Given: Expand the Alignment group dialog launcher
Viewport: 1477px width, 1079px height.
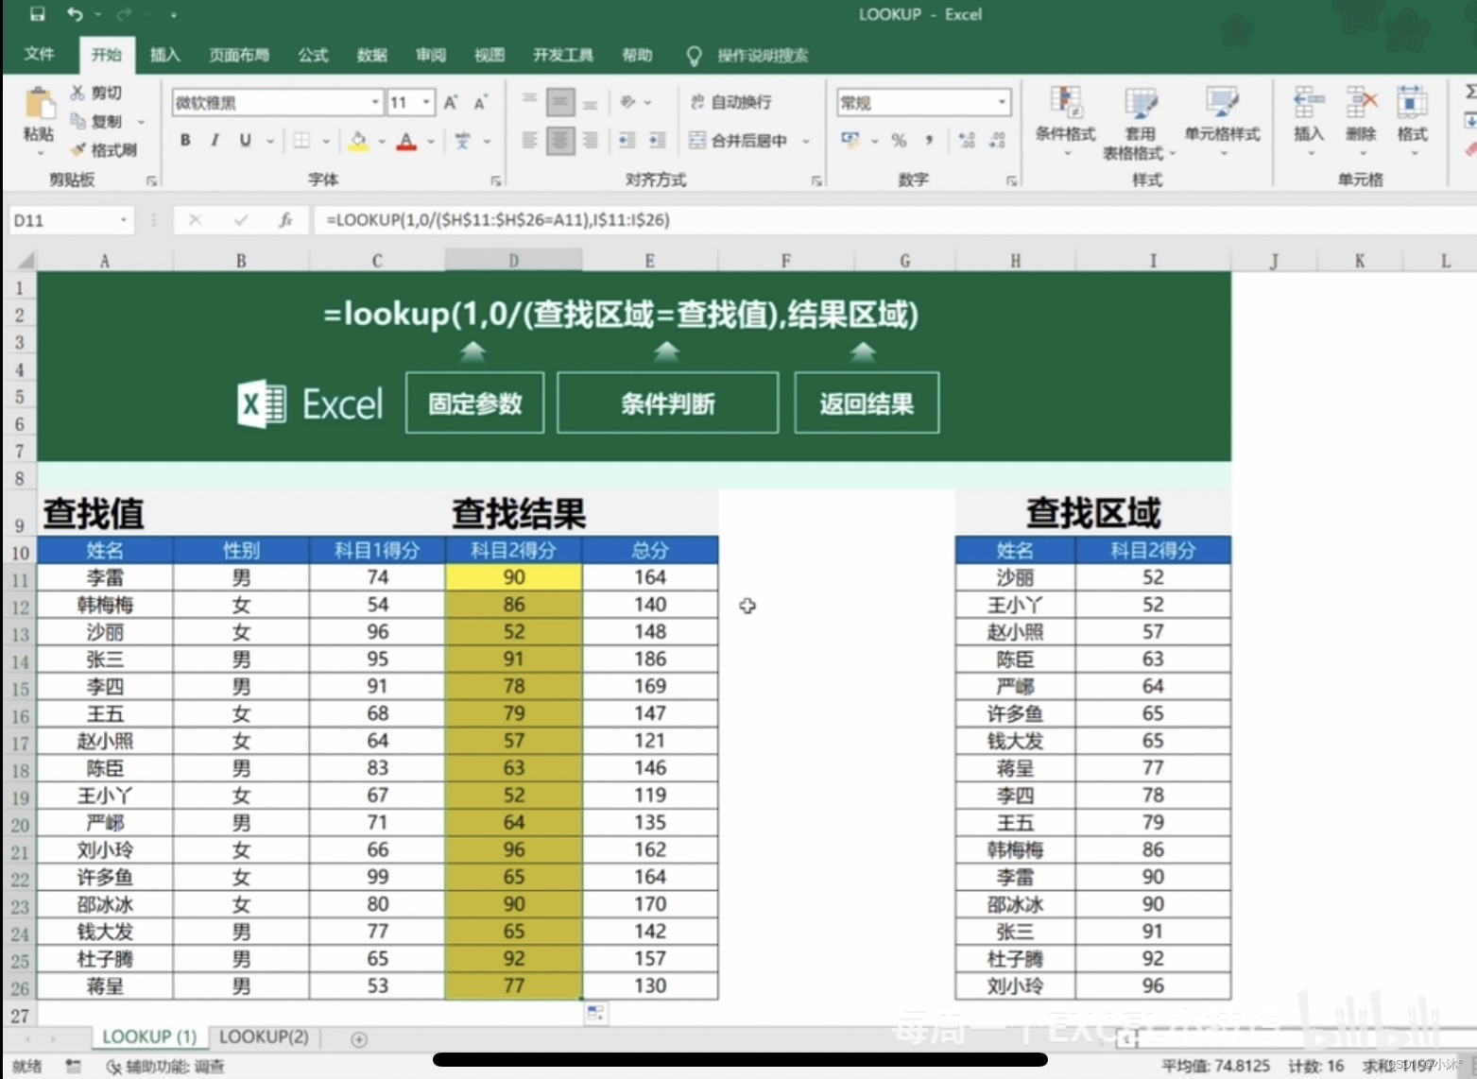Looking at the screenshot, I should [x=816, y=180].
